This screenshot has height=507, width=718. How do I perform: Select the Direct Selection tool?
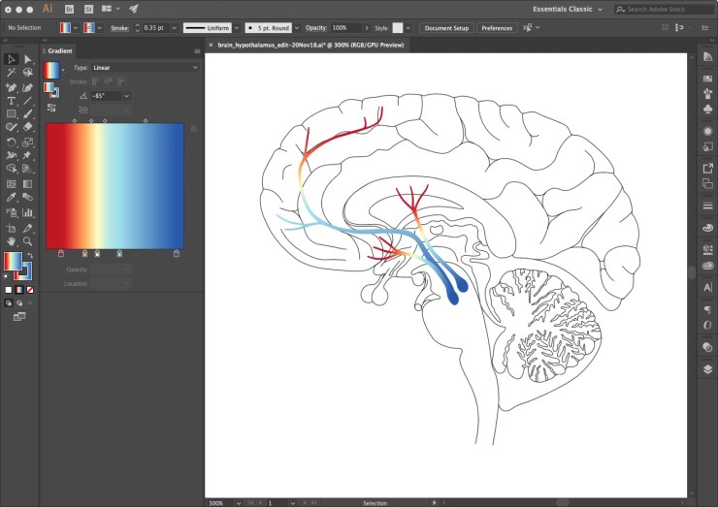point(27,59)
